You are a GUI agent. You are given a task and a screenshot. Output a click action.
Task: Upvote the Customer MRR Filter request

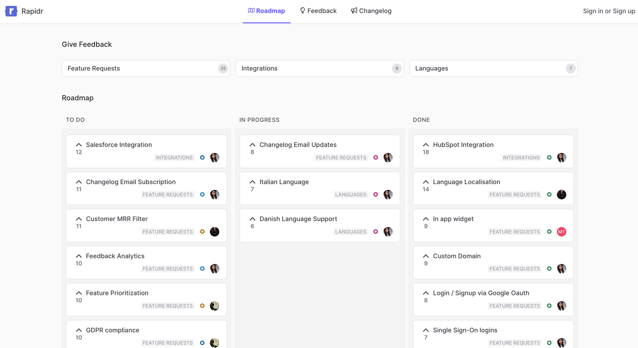(79, 219)
